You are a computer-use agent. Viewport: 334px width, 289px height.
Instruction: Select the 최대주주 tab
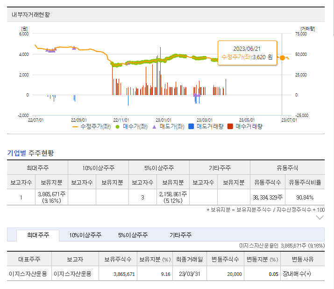(38, 235)
